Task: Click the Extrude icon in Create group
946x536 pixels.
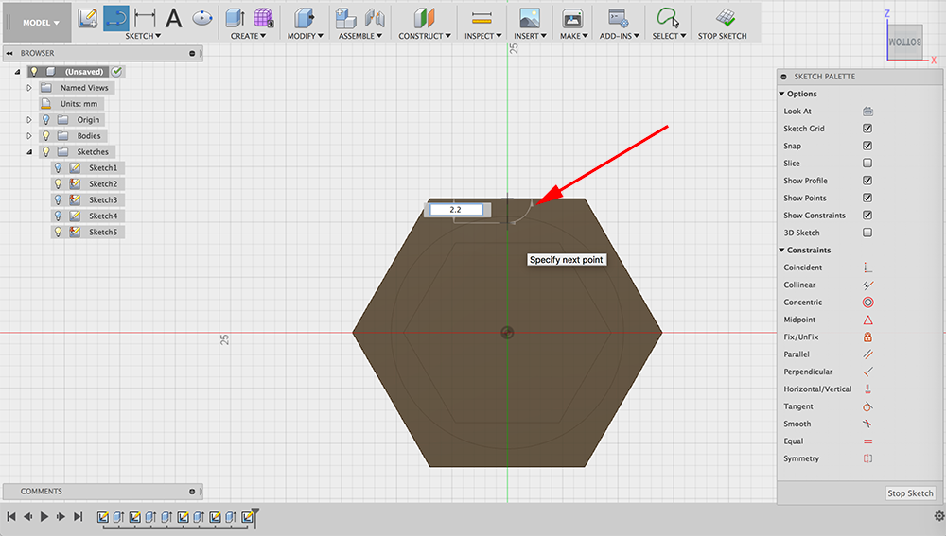Action: pyautogui.click(x=235, y=18)
